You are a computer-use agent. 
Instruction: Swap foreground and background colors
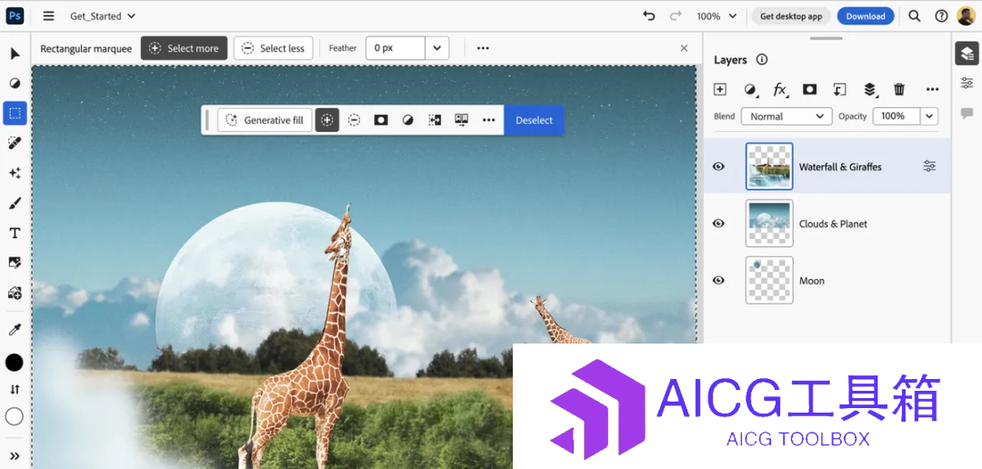tap(15, 390)
